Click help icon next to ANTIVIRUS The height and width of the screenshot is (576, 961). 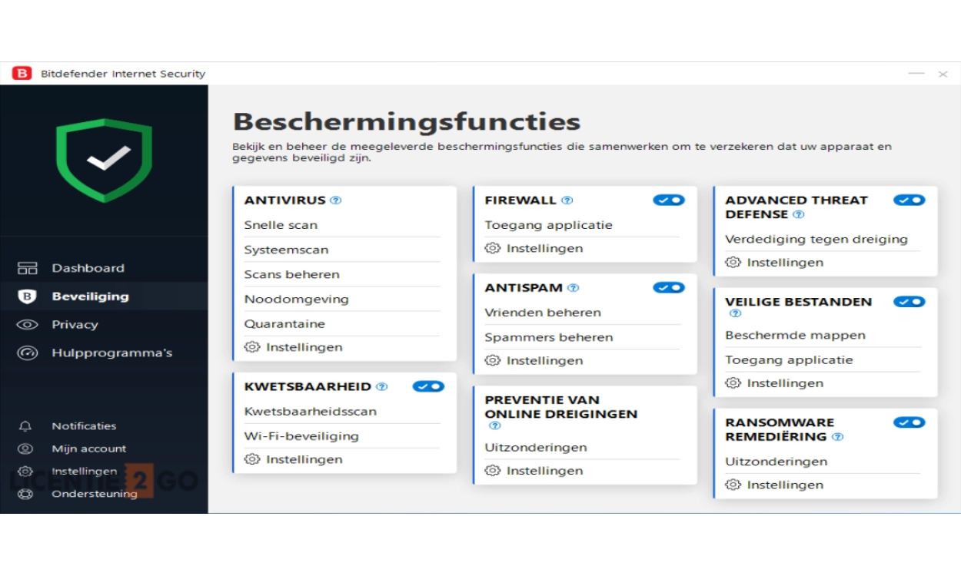coord(335,200)
